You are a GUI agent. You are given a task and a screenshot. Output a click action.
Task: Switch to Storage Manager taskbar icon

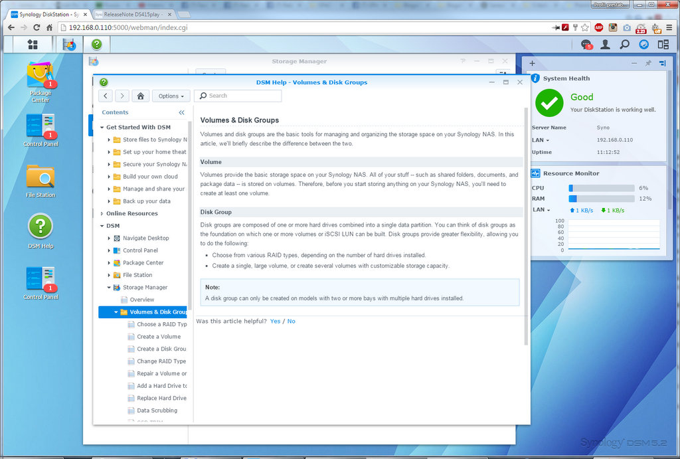click(x=69, y=45)
